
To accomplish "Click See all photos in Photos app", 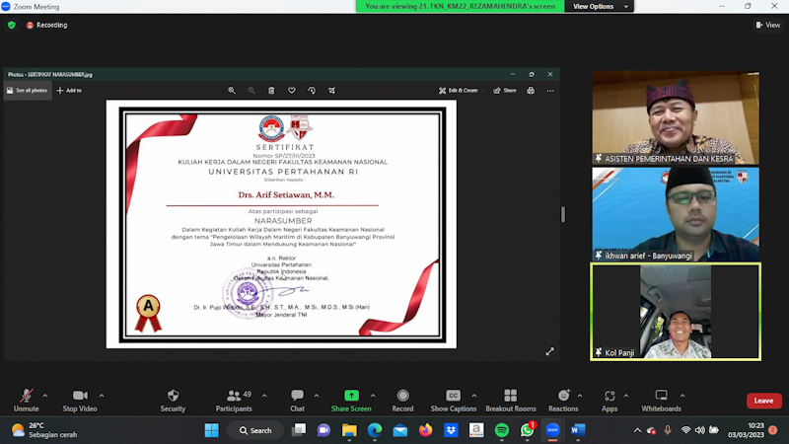I will click(x=28, y=91).
